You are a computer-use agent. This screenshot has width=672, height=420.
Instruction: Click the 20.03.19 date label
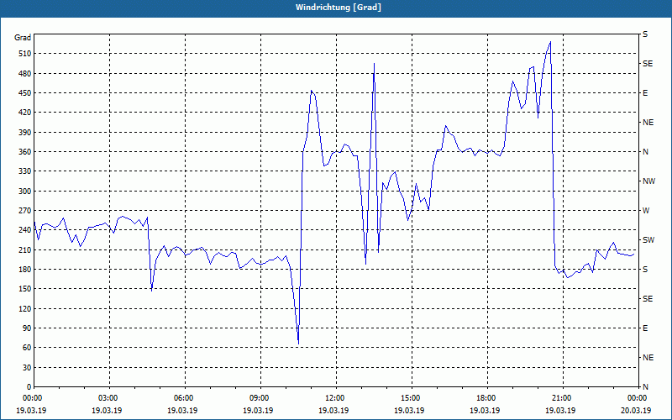coord(636,411)
